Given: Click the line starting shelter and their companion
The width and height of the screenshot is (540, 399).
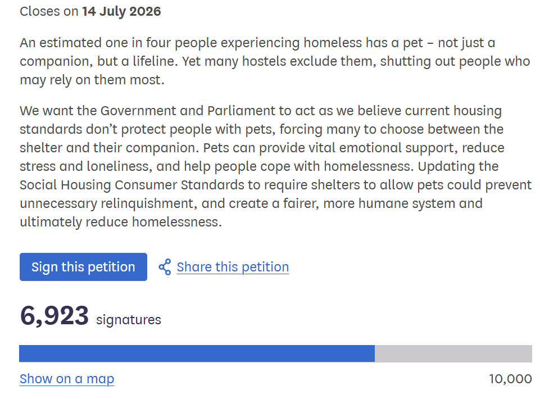Looking at the screenshot, I should pos(262,148).
